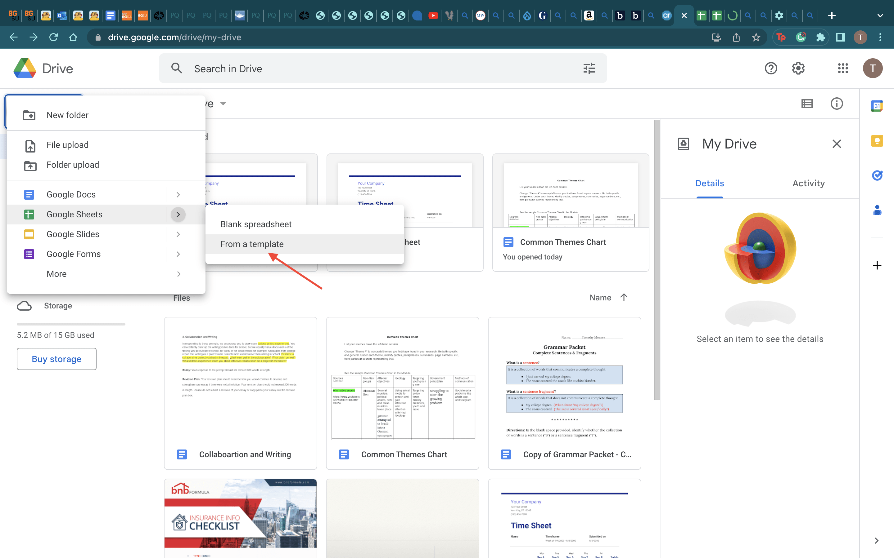894x558 pixels.
Task: Switch to list layout view
Action: point(807,104)
